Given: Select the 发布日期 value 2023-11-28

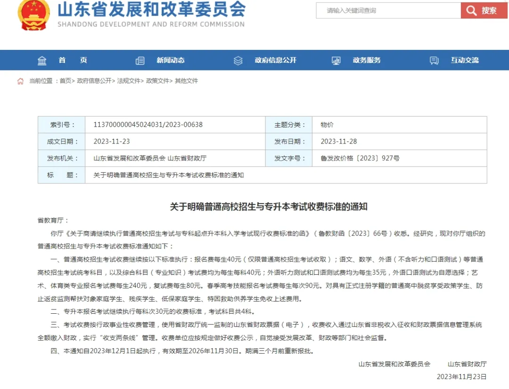Looking at the screenshot, I should 338,142.
